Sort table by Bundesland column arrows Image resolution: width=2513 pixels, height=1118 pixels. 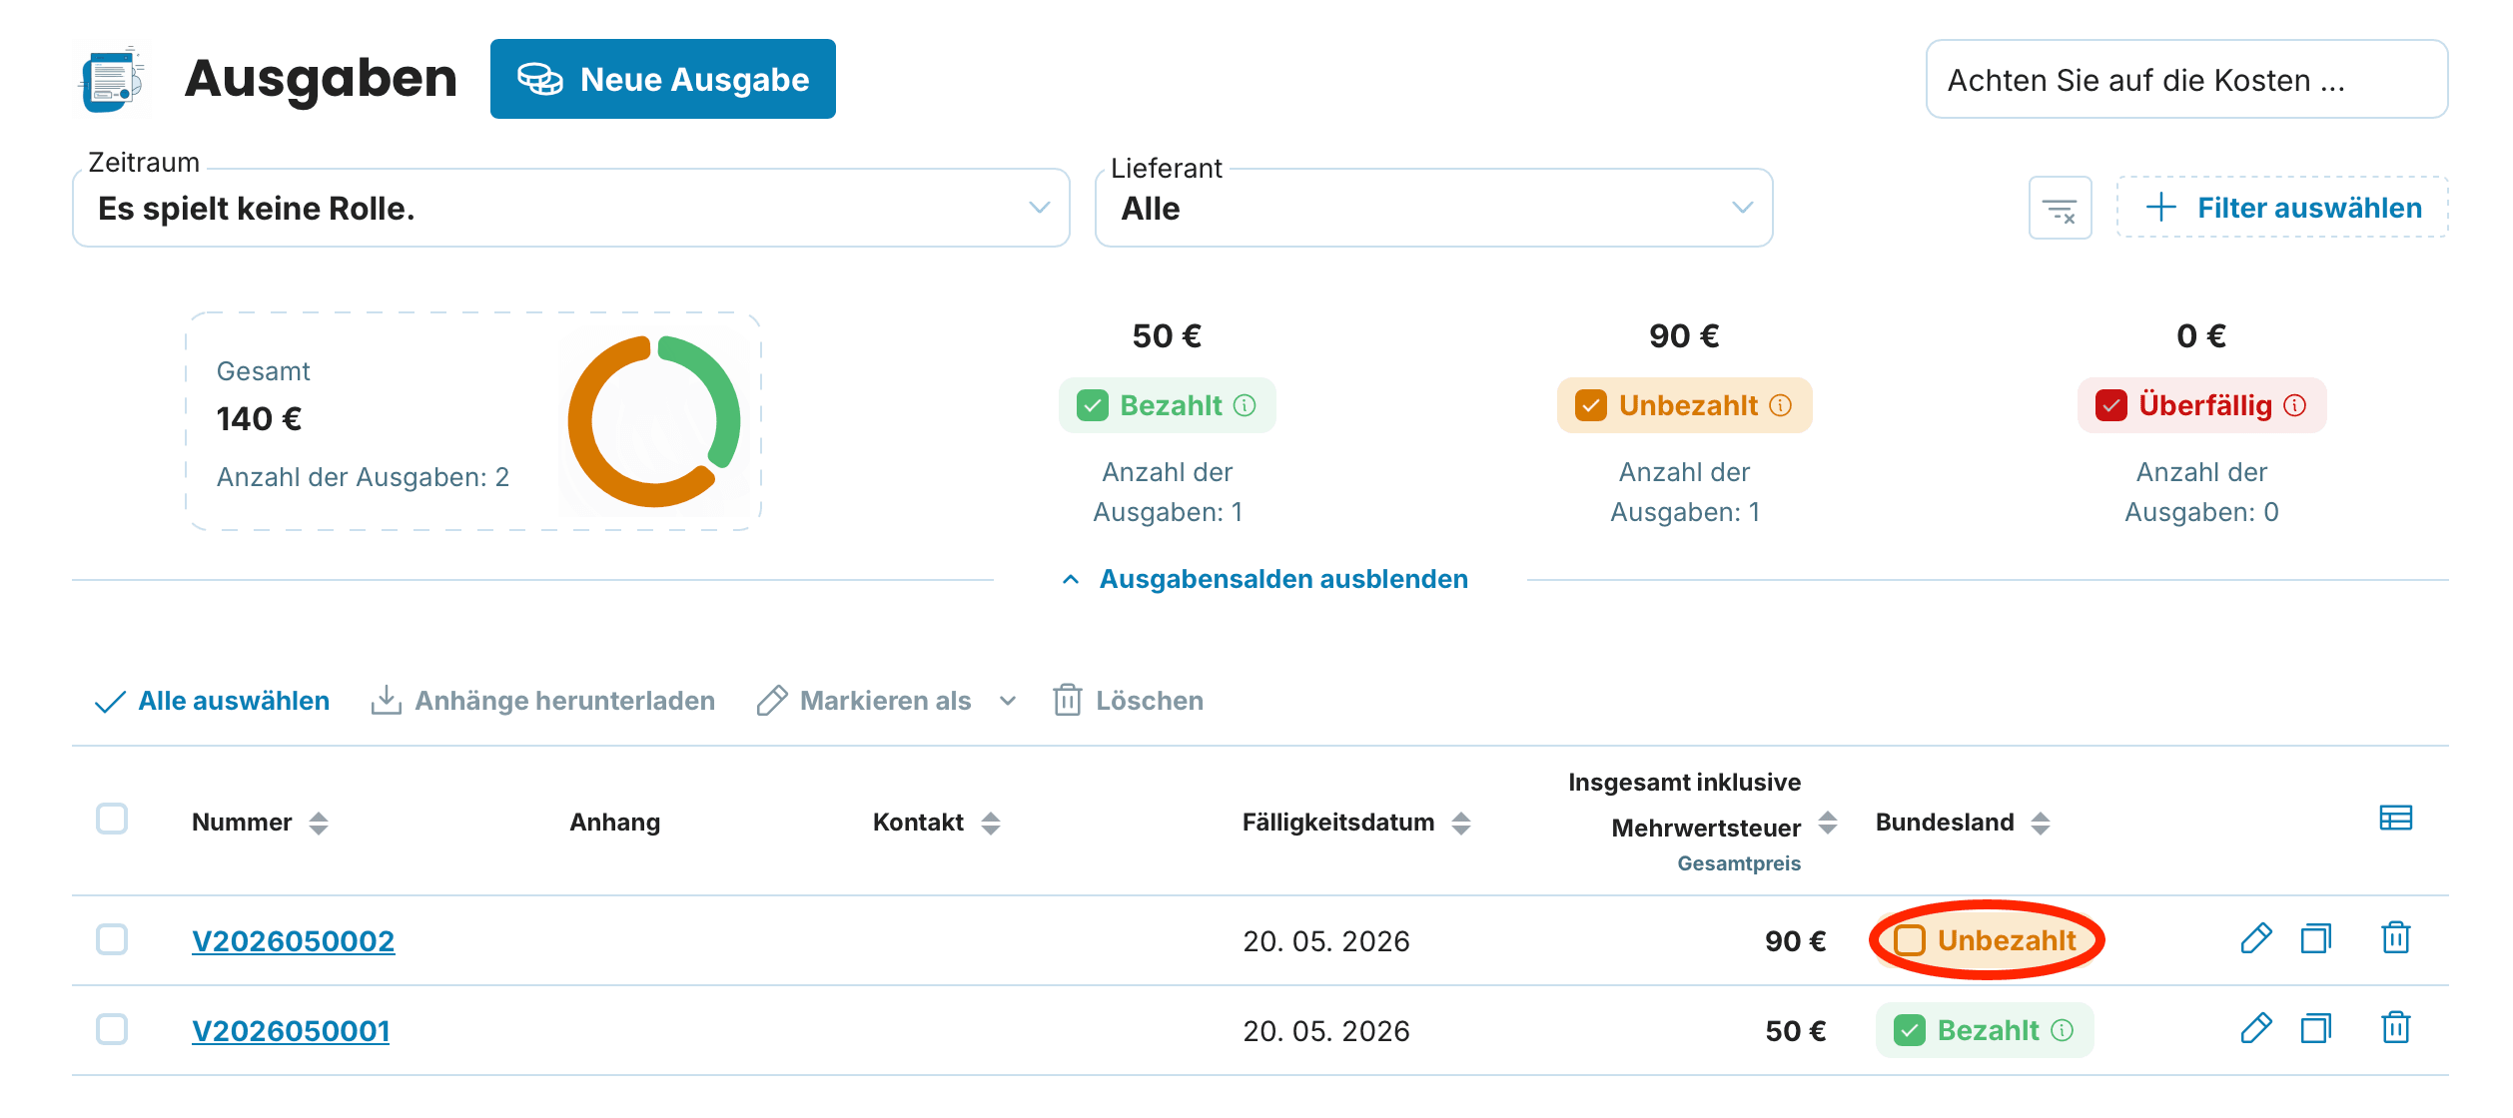pos(2041,824)
